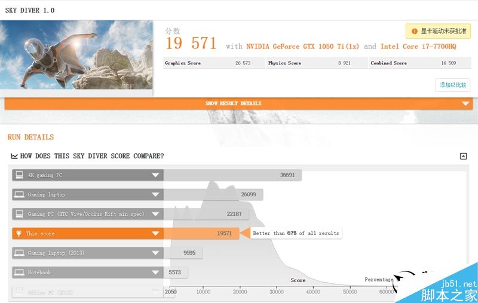Screen dimensions: 478x303
Task: Click the 36691 score bar
Action: tap(232, 175)
